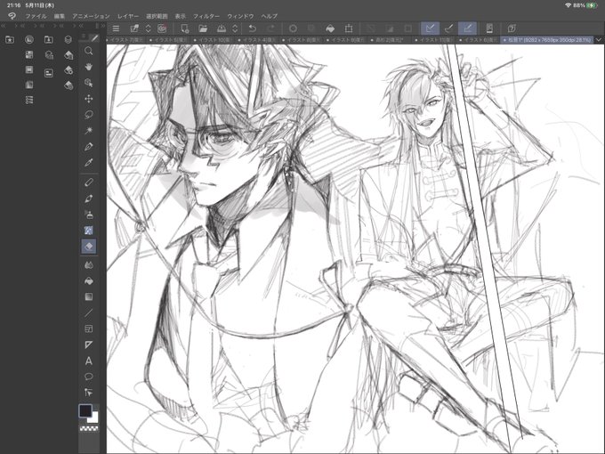The height and width of the screenshot is (454, 605).
Task: Select the highlighted Eraser tool
Action: (89, 247)
